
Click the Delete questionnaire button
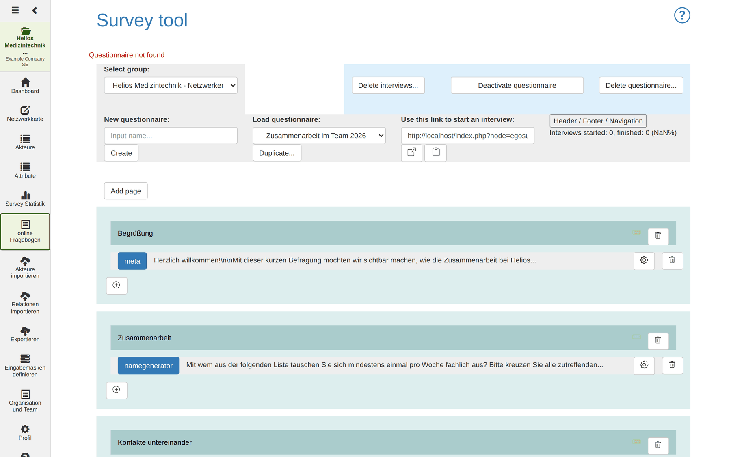(641, 85)
